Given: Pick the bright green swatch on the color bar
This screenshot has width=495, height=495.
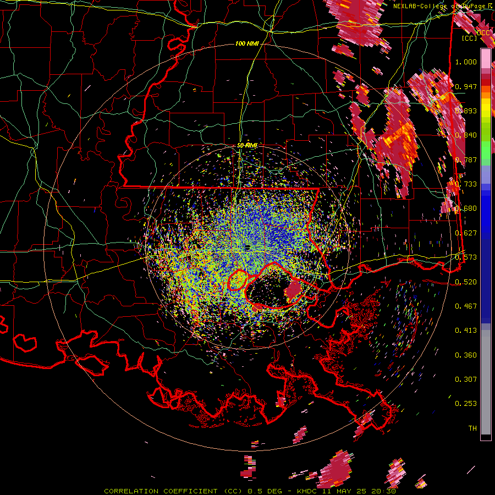Looking at the screenshot, I should [x=486, y=151].
